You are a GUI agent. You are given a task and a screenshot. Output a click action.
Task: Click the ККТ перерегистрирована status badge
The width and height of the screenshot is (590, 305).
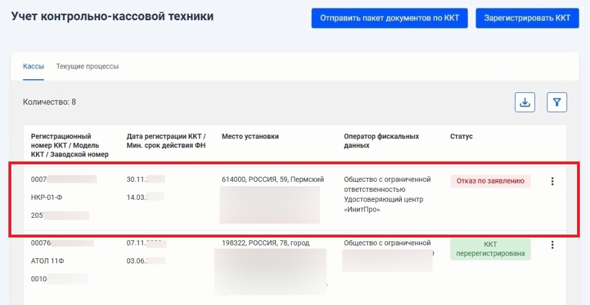click(x=490, y=249)
